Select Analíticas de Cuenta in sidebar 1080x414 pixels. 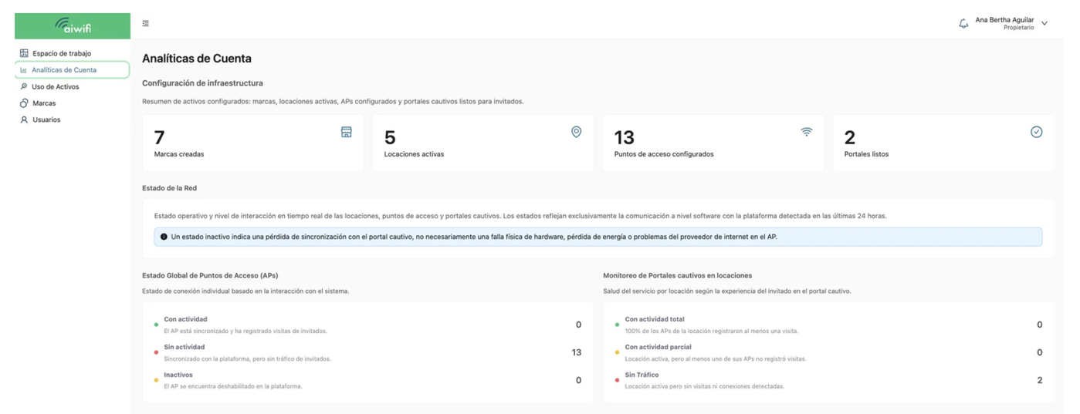pos(72,70)
